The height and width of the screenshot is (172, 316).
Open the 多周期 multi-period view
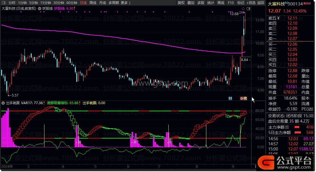[x=114, y=3]
